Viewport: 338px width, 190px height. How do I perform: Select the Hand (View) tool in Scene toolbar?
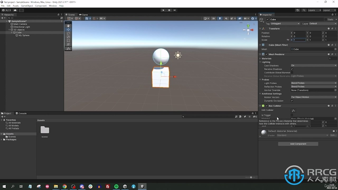tap(68, 26)
